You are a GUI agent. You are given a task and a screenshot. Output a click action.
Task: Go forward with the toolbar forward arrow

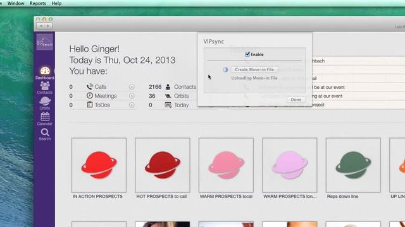[48, 26]
